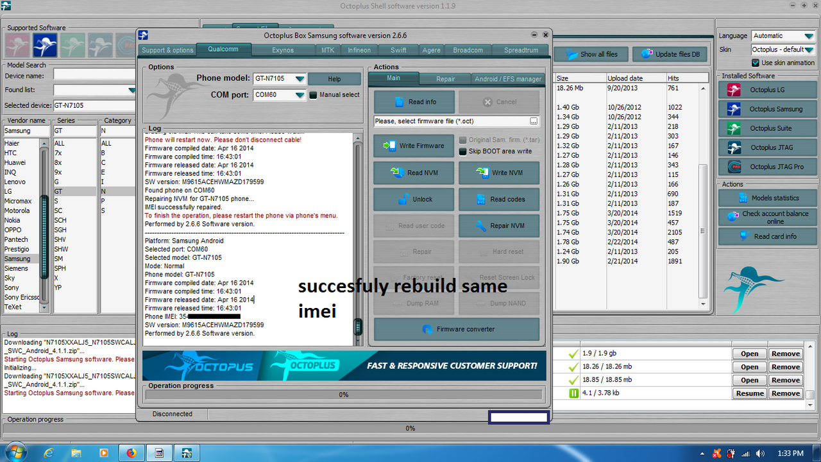The width and height of the screenshot is (821, 462).
Task: Tick the Original Sam. firm. (*.tar) checkbox
Action: (x=463, y=140)
